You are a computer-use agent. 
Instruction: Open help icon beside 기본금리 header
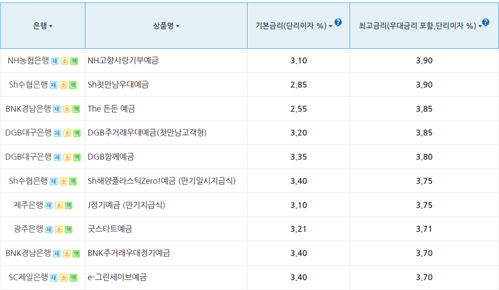click(x=338, y=22)
